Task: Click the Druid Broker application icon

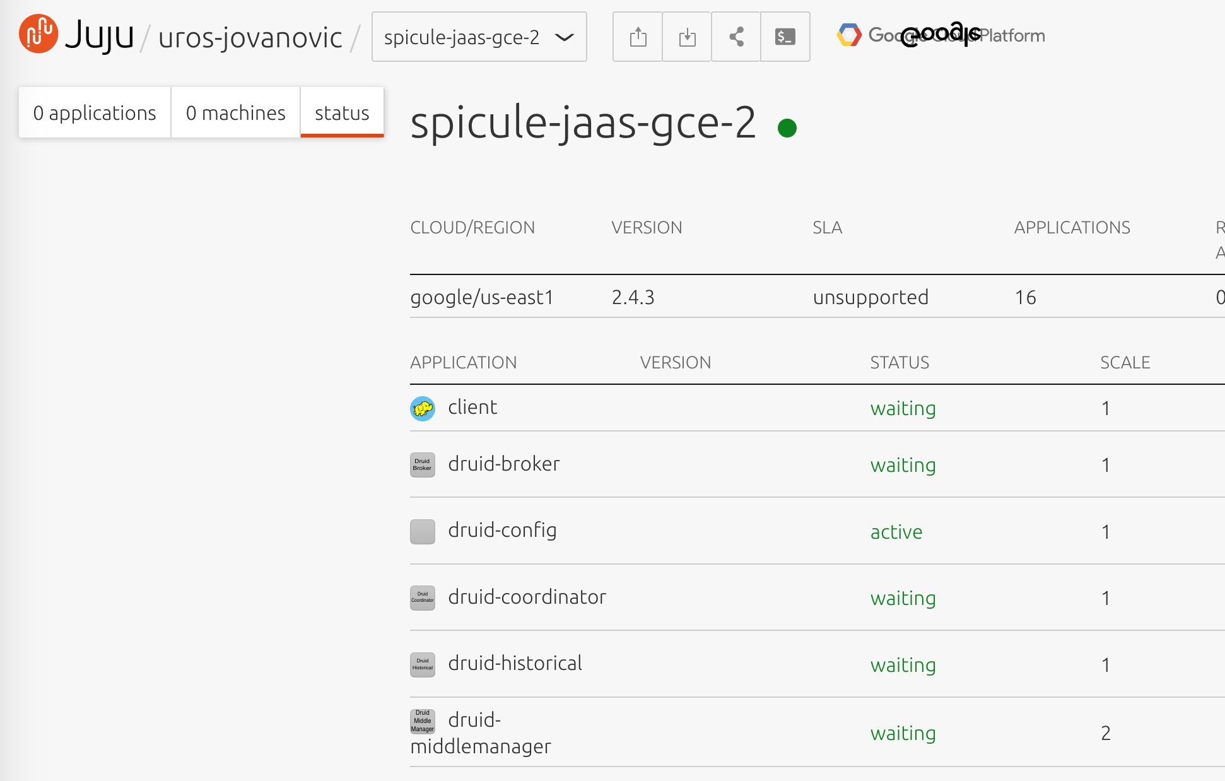Action: 423,465
